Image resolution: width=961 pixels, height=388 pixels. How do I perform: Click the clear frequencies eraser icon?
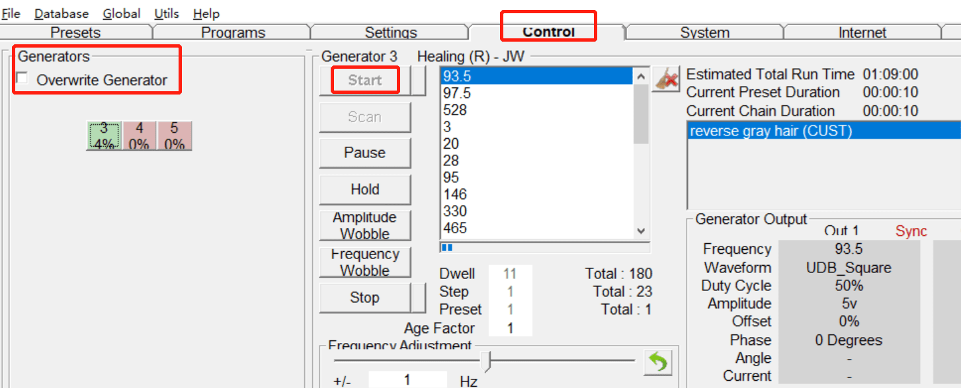point(666,81)
